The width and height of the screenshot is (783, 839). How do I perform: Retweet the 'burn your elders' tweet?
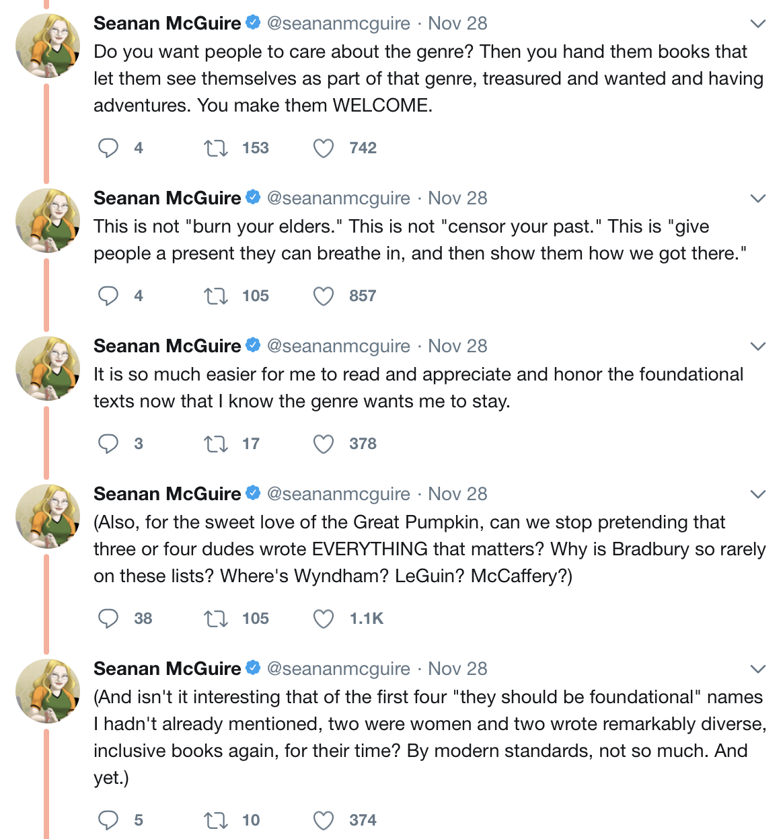[216, 296]
